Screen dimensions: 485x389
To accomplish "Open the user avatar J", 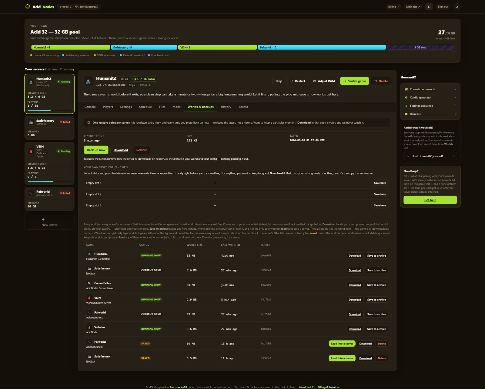I will tap(457, 7).
